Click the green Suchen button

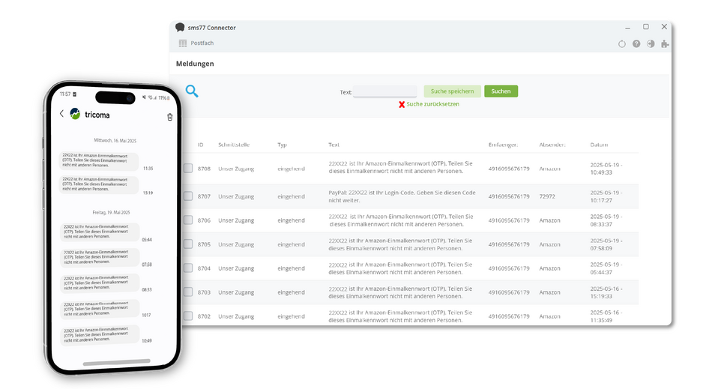[501, 91]
